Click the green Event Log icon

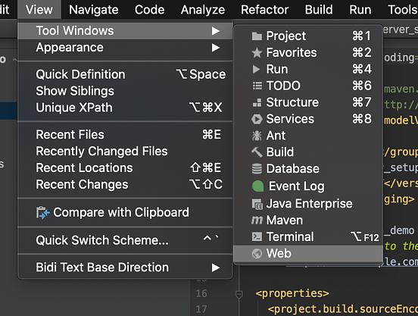pos(257,186)
